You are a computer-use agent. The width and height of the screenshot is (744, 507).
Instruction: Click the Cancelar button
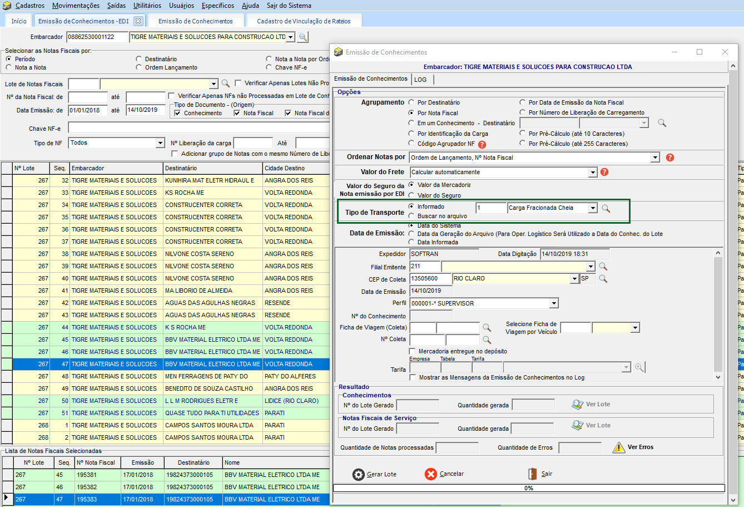click(x=444, y=474)
